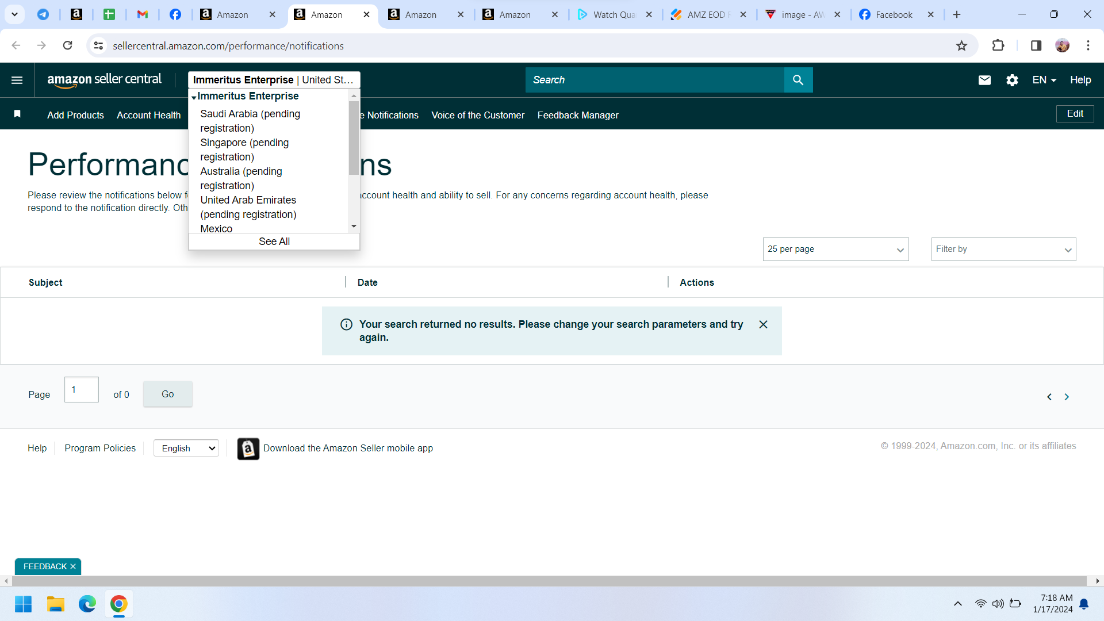Click Download the Amazon Seller mobile app

pyautogui.click(x=348, y=448)
